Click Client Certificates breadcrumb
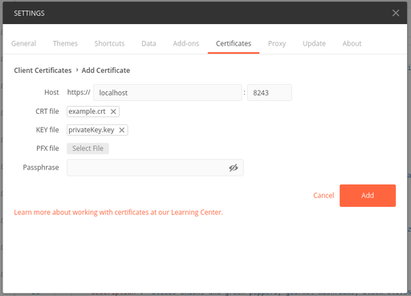Screen dimensions: 411x296 click(43, 71)
